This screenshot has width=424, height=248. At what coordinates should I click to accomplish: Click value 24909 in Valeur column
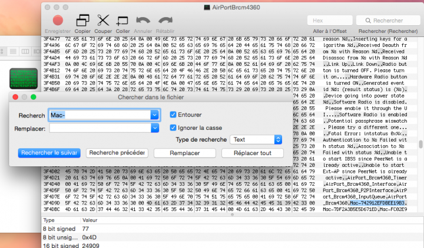[x=91, y=246]
